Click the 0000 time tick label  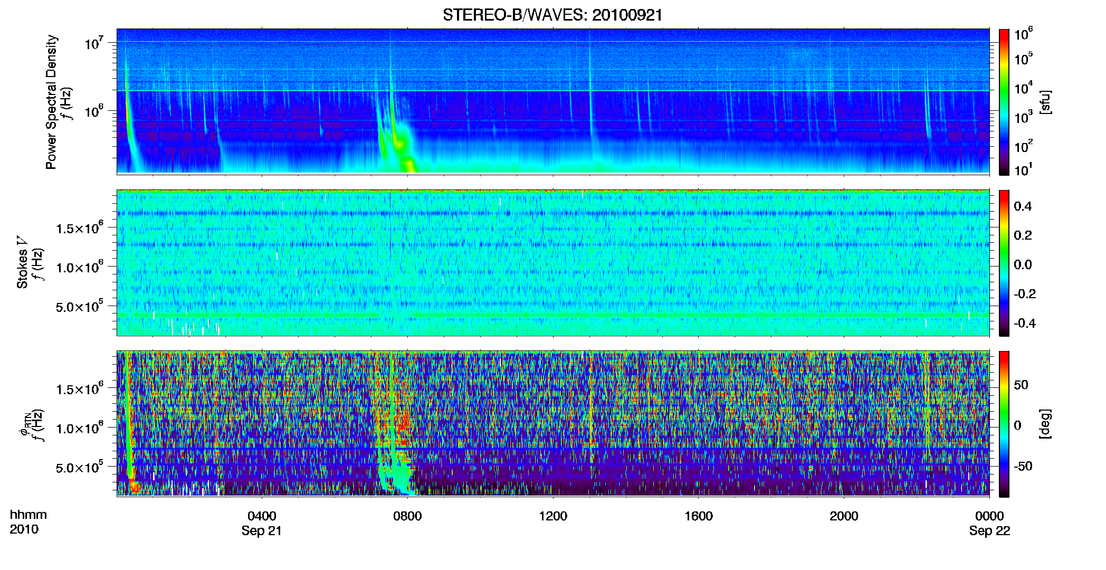pyautogui.click(x=989, y=516)
